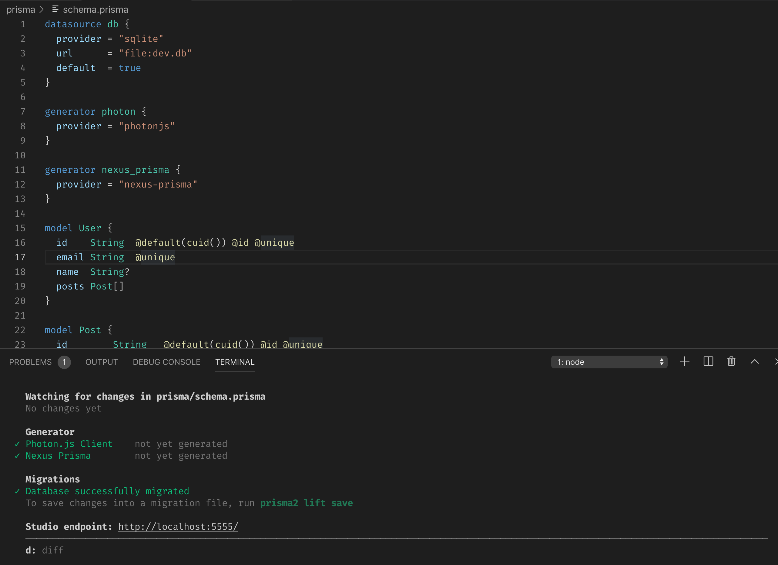Split the terminal with the split icon
This screenshot has height=565, width=778.
pyautogui.click(x=708, y=361)
